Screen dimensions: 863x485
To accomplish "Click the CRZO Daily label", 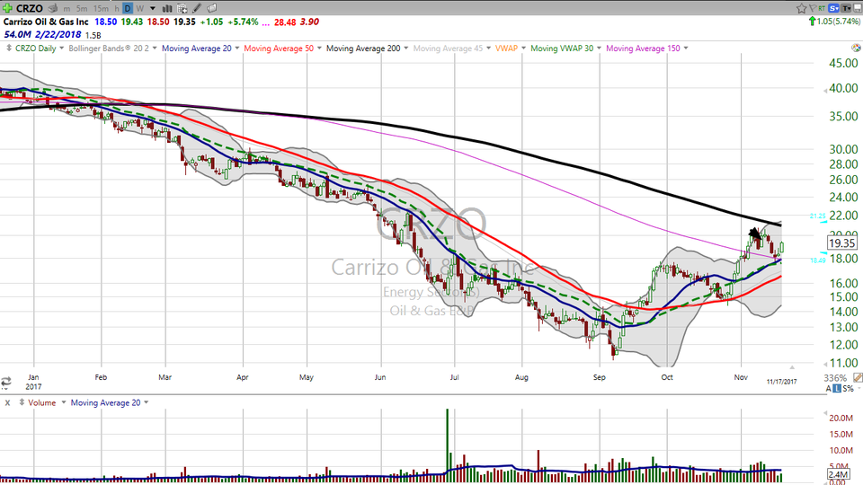I will [x=36, y=48].
